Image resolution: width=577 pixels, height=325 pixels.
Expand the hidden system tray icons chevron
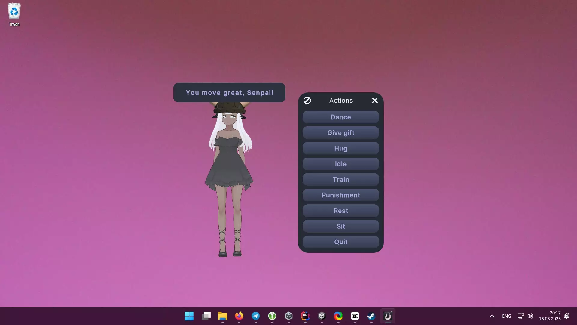pyautogui.click(x=492, y=316)
